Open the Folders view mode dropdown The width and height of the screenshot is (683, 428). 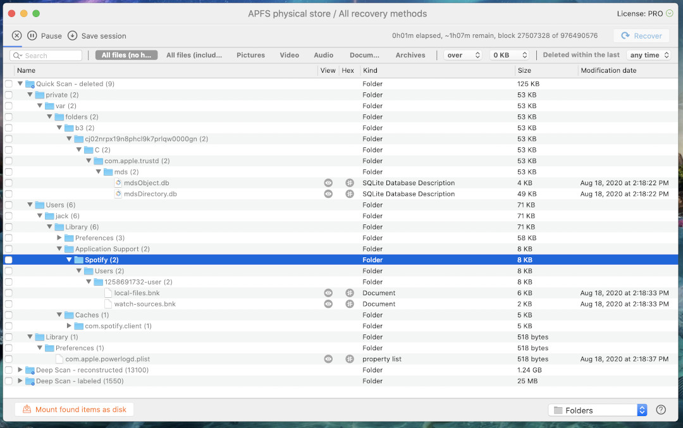(598, 410)
